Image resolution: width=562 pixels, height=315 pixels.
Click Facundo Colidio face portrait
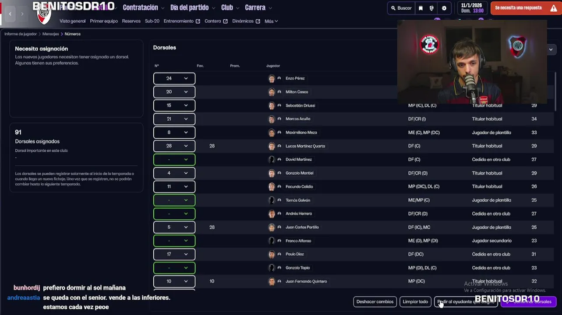click(x=272, y=187)
